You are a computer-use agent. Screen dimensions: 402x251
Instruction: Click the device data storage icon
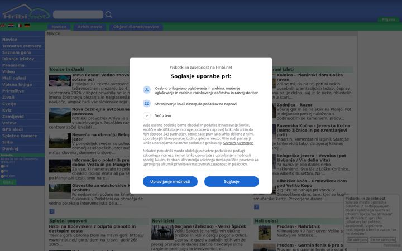click(147, 104)
